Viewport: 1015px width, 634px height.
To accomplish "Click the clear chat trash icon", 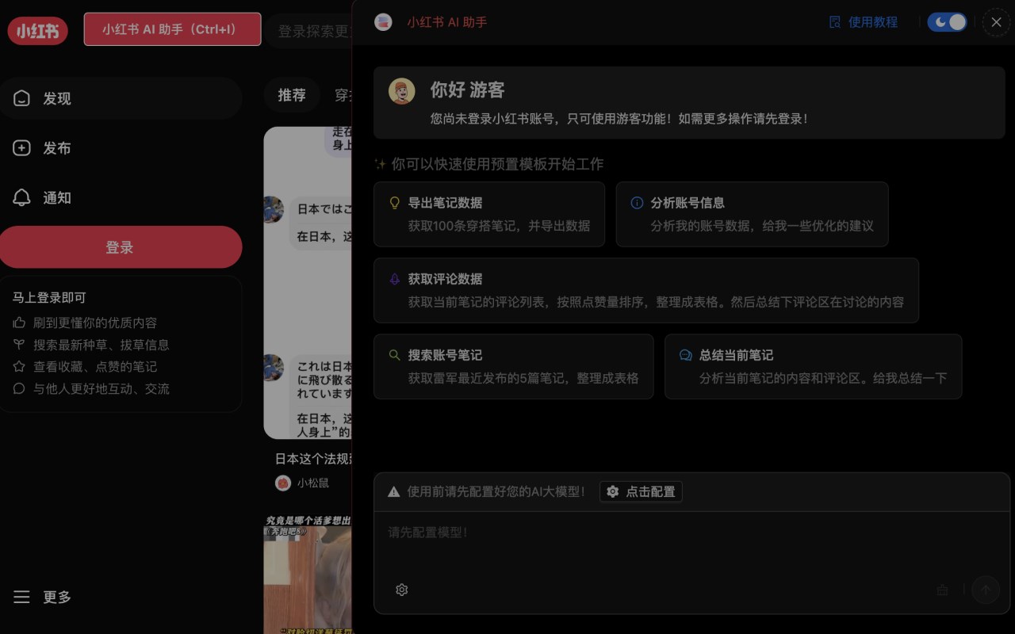I will [x=943, y=590].
